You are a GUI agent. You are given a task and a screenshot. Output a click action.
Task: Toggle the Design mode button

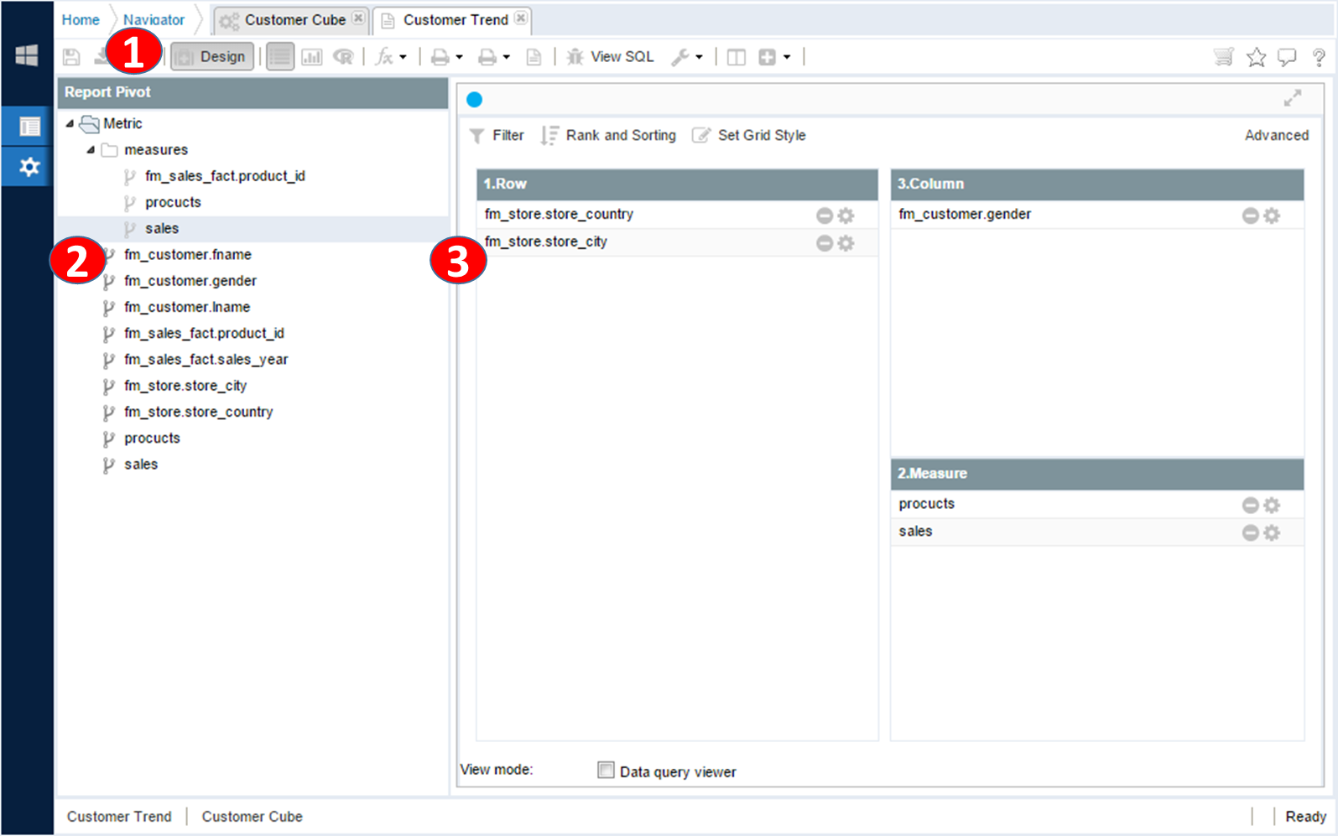click(213, 57)
